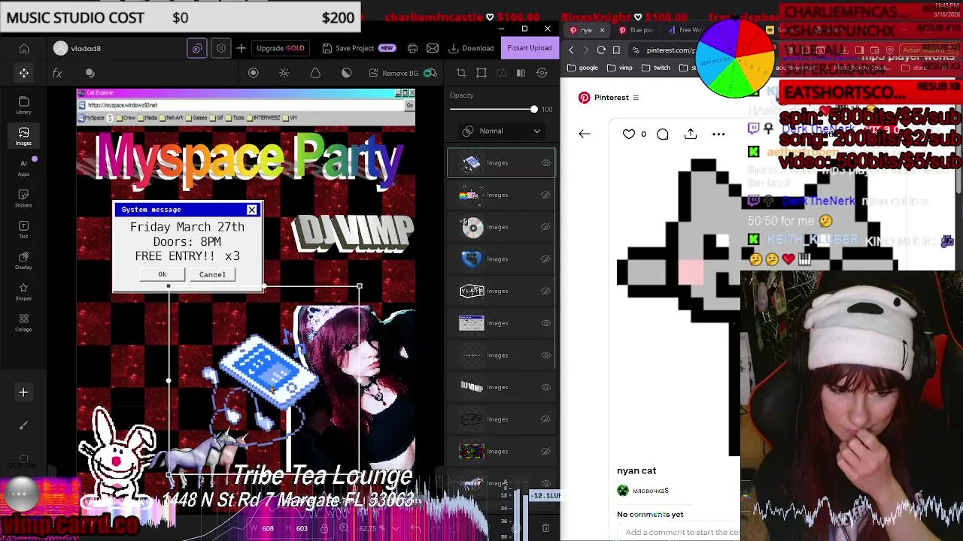Click the Upgrade GOLD button
The width and height of the screenshot is (963, 541).
(x=281, y=48)
